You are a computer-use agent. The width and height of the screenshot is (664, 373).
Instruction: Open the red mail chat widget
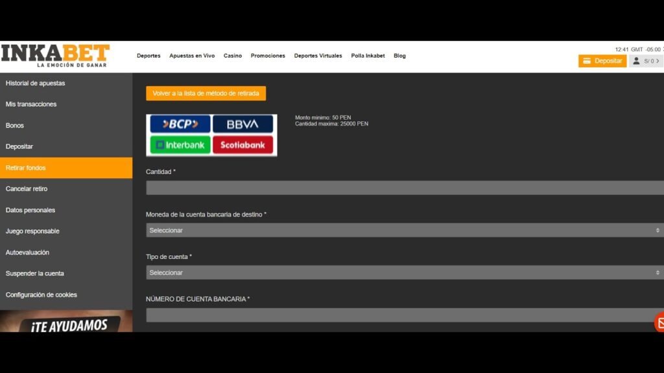point(659,322)
